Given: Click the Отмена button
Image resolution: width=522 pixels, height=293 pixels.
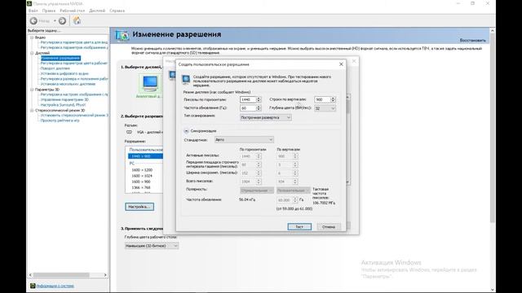Looking at the screenshot, I should (329, 227).
